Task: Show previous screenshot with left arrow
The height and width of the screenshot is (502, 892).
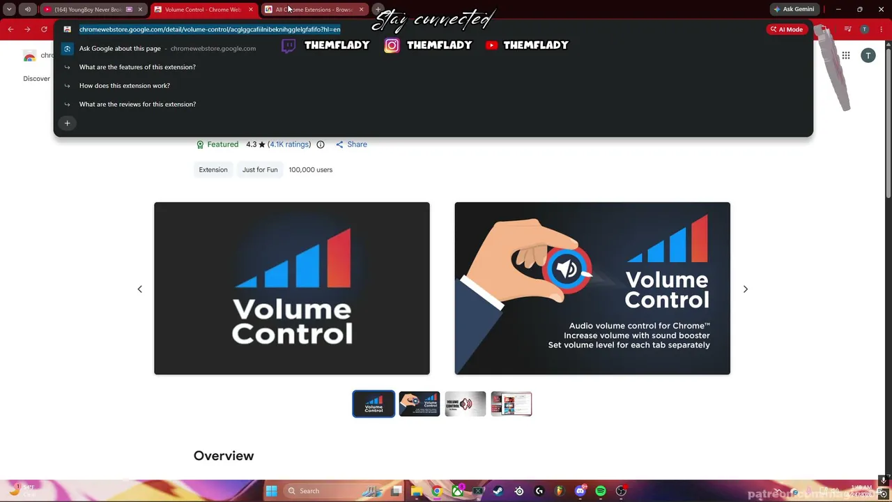Action: 139,289
